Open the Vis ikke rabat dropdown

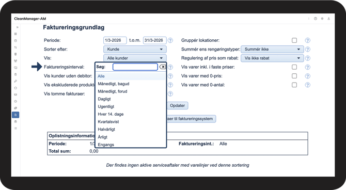[x=272, y=58]
